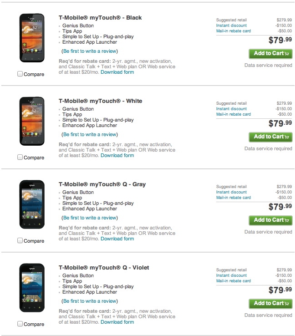Add myTouch Black to cart
Image resolution: width=295 pixels, height=336 pixels.
point(270,54)
